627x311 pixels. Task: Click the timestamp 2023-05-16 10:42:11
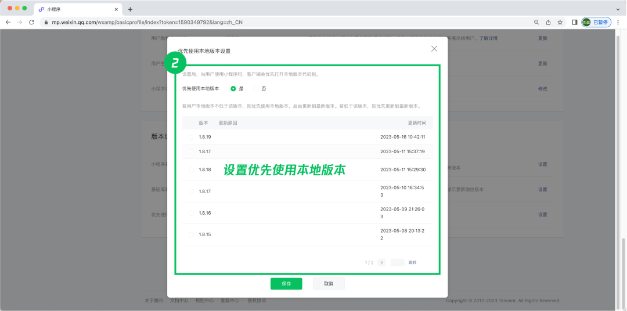[403, 137]
